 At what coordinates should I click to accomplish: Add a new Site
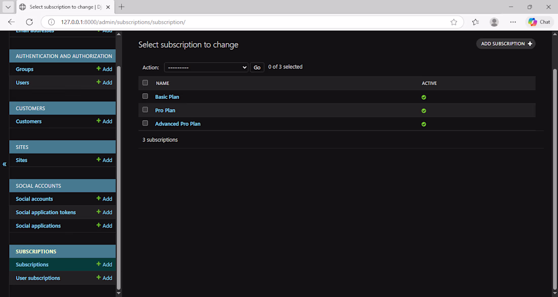tap(104, 160)
